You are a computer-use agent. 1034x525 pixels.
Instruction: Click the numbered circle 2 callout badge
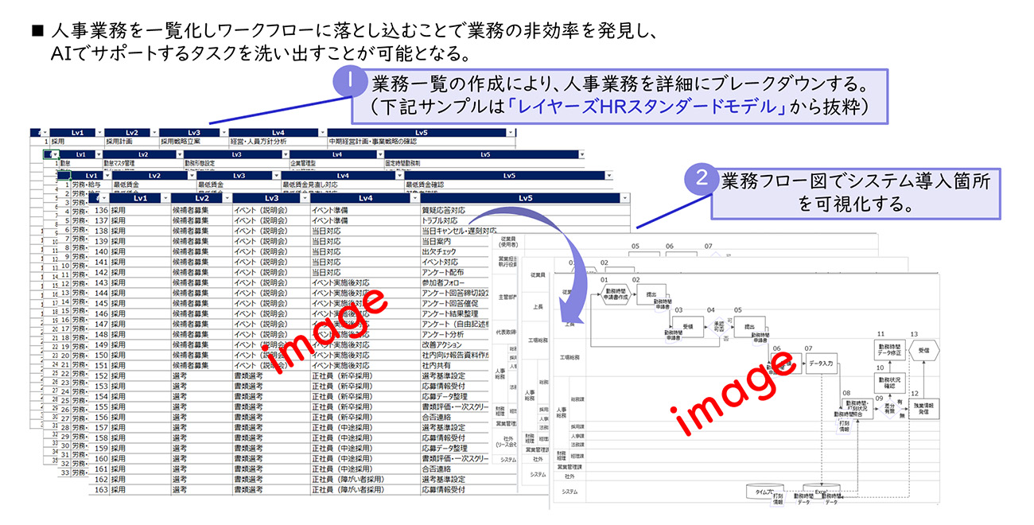pyautogui.click(x=700, y=180)
